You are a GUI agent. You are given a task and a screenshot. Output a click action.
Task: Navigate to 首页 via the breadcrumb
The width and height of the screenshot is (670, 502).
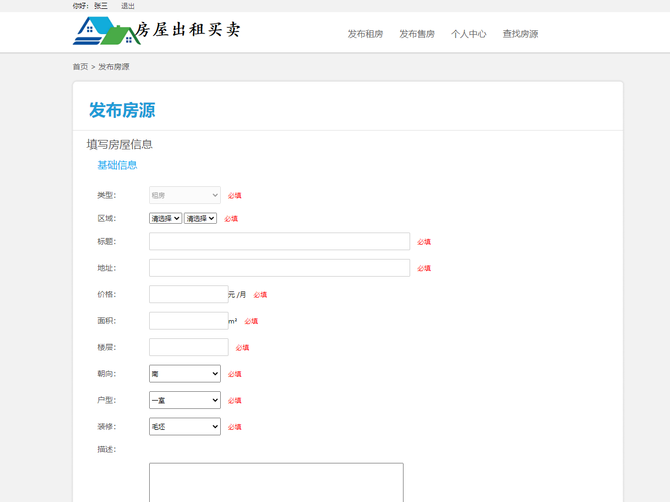(80, 66)
